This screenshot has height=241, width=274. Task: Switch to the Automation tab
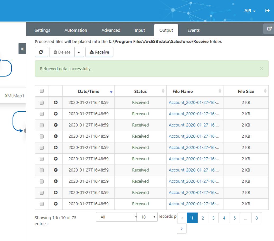[76, 30]
